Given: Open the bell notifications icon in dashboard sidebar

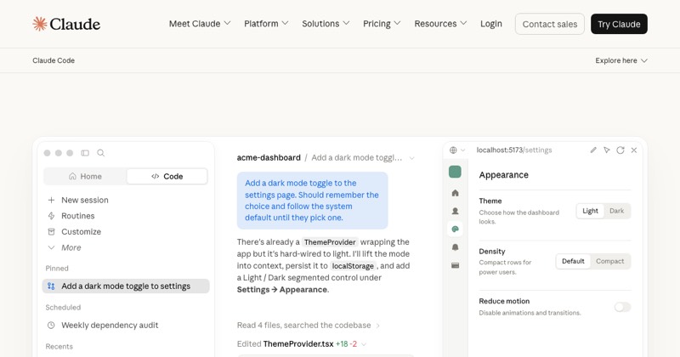Looking at the screenshot, I should point(455,247).
